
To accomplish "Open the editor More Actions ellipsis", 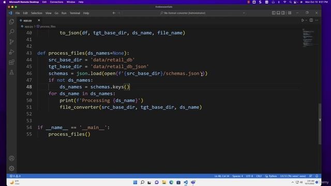I will click(x=317, y=20).
